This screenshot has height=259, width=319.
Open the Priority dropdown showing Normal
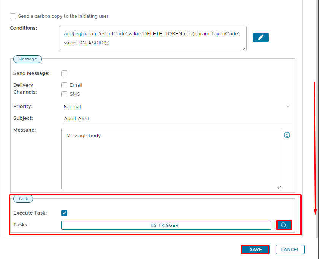coord(175,107)
